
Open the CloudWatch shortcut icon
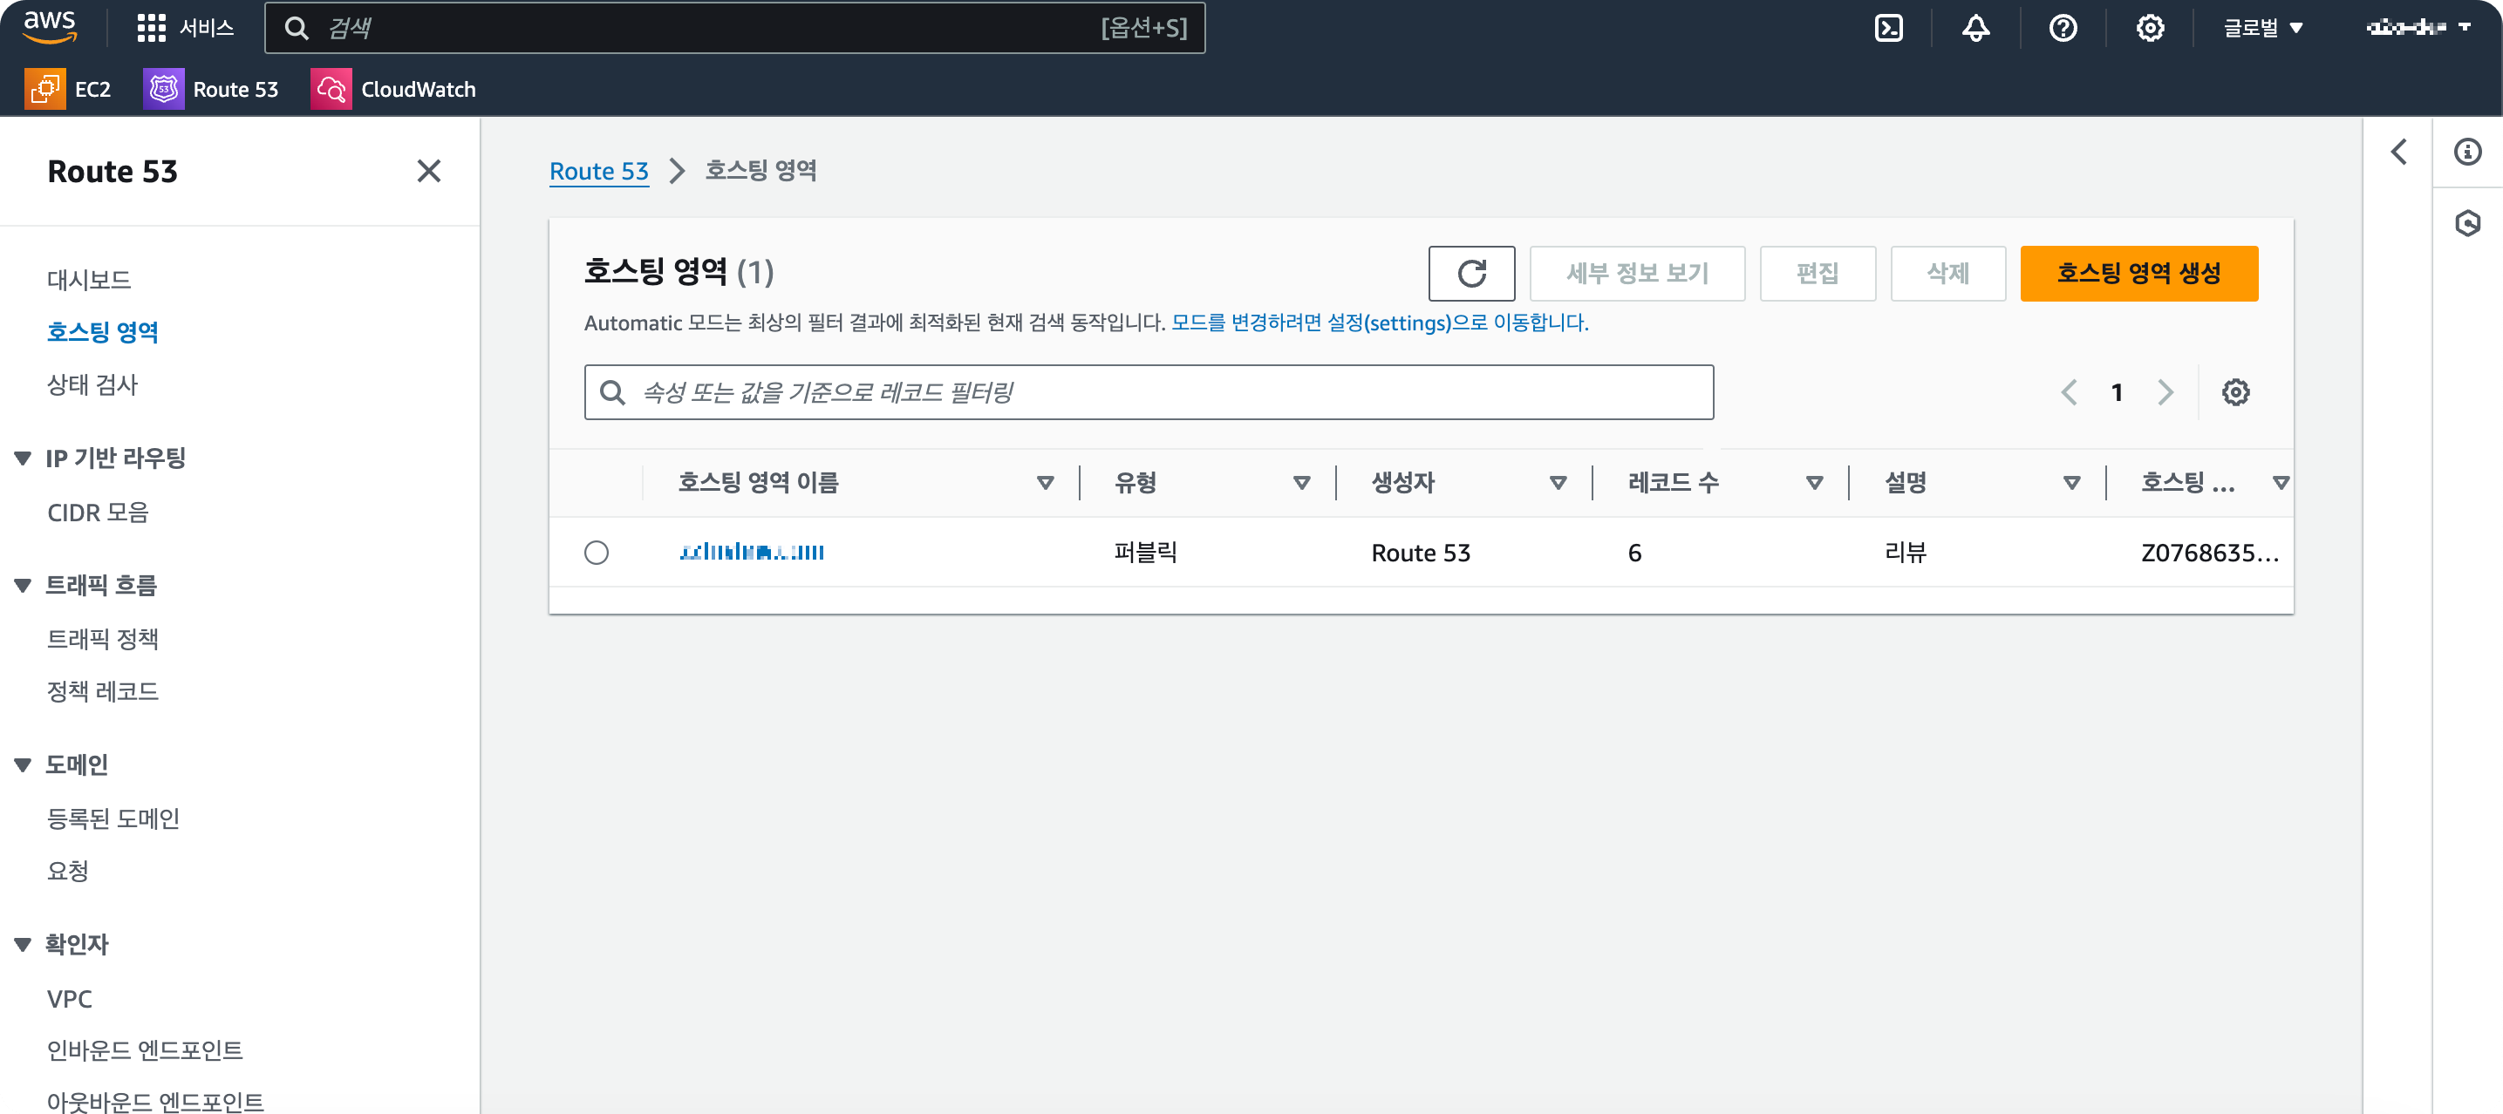[331, 88]
